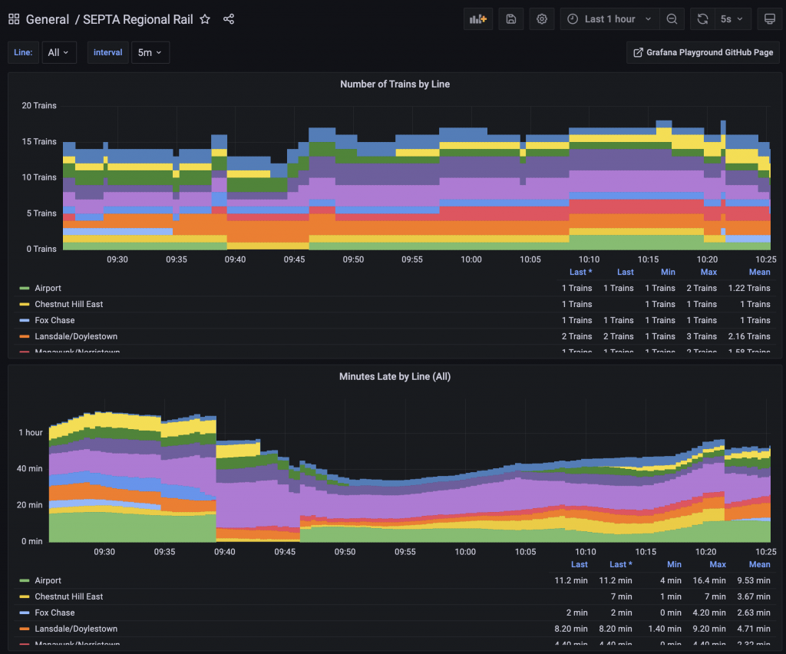
Task: Sort minutes late legend by Max column
Action: (x=718, y=564)
